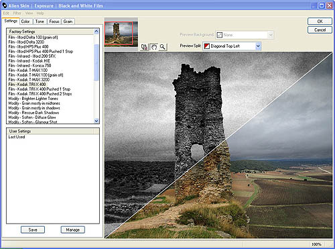Open the Tone tab

click(x=40, y=21)
